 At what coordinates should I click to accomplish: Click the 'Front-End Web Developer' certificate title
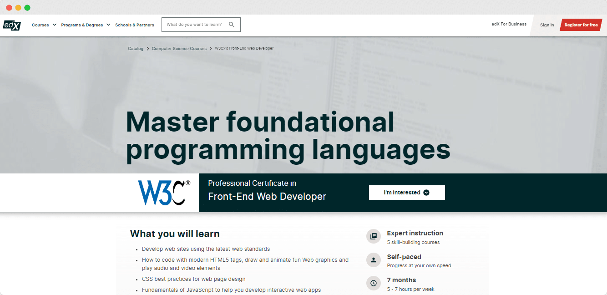(x=267, y=197)
